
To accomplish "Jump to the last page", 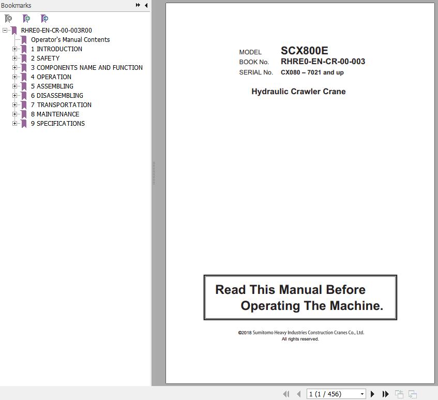I will coord(385,394).
